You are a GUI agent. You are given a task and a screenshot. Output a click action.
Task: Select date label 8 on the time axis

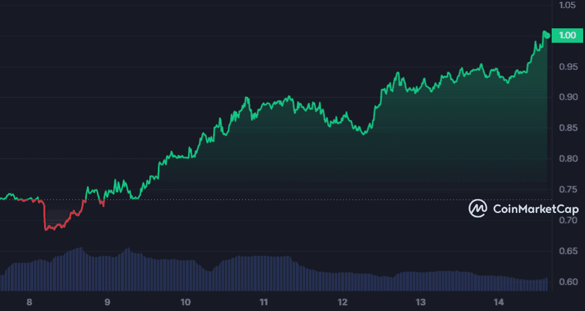point(29,303)
